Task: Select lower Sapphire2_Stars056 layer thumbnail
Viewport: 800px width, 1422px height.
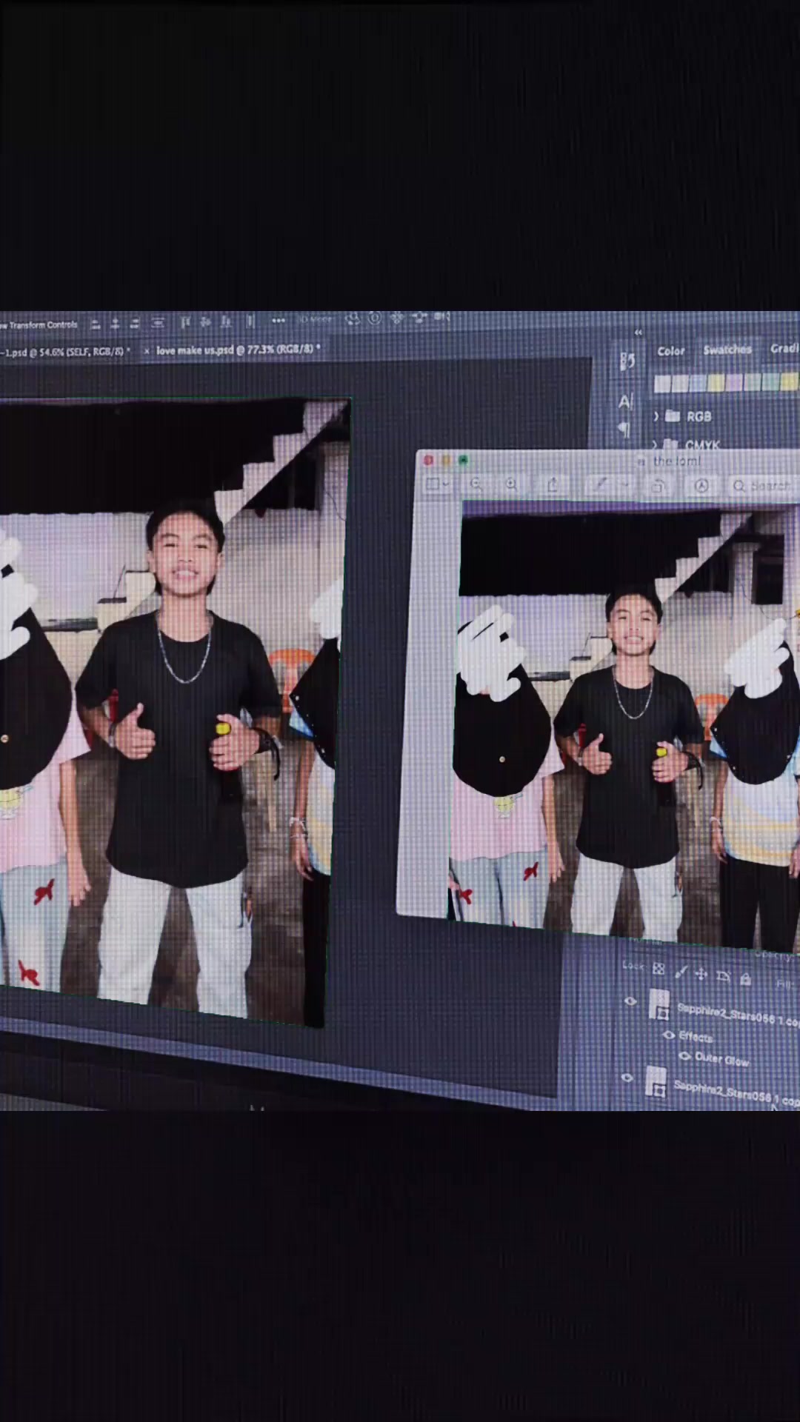Action: point(656,1082)
